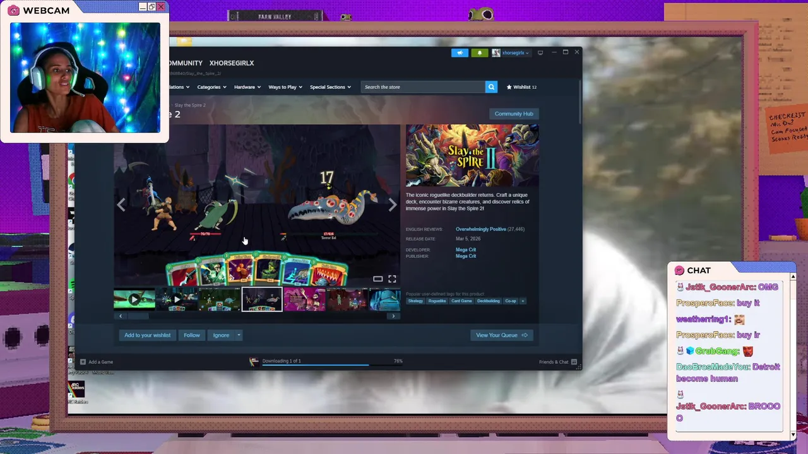Expand the Categories store menu
808x454 pixels.
[x=211, y=87]
